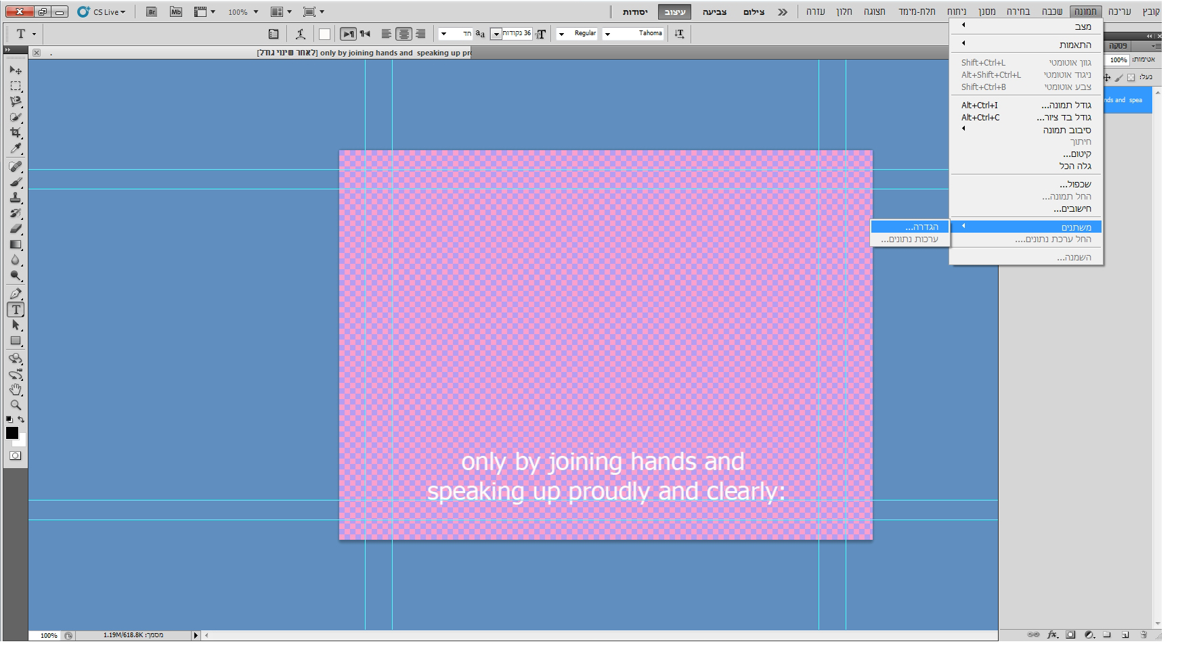Select the Brush tool
The image size is (1197, 671).
point(16,182)
